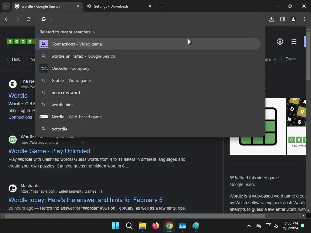
Task: Open the Chrome three-dot menu
Action: 304,19
